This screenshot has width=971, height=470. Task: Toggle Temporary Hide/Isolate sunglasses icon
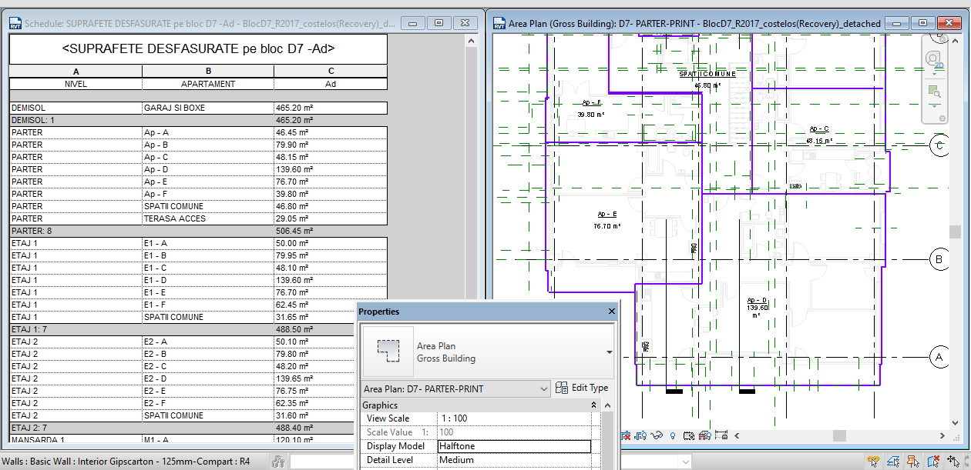coord(657,435)
